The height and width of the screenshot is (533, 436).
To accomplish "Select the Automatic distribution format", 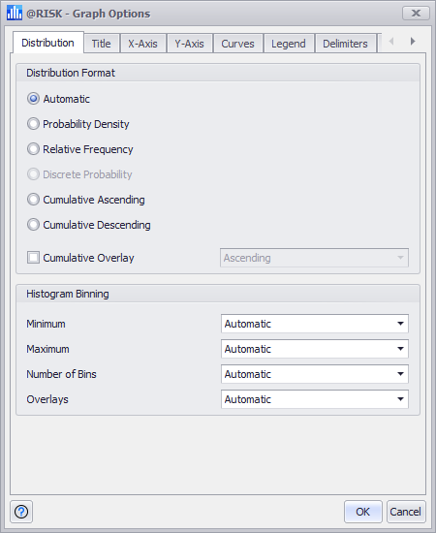I will [x=58, y=99].
